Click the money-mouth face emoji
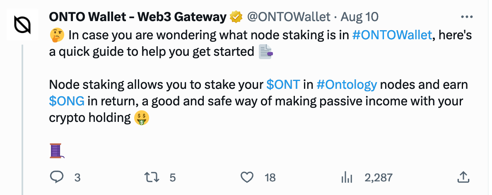This screenshot has height=195, width=492. pos(142,118)
